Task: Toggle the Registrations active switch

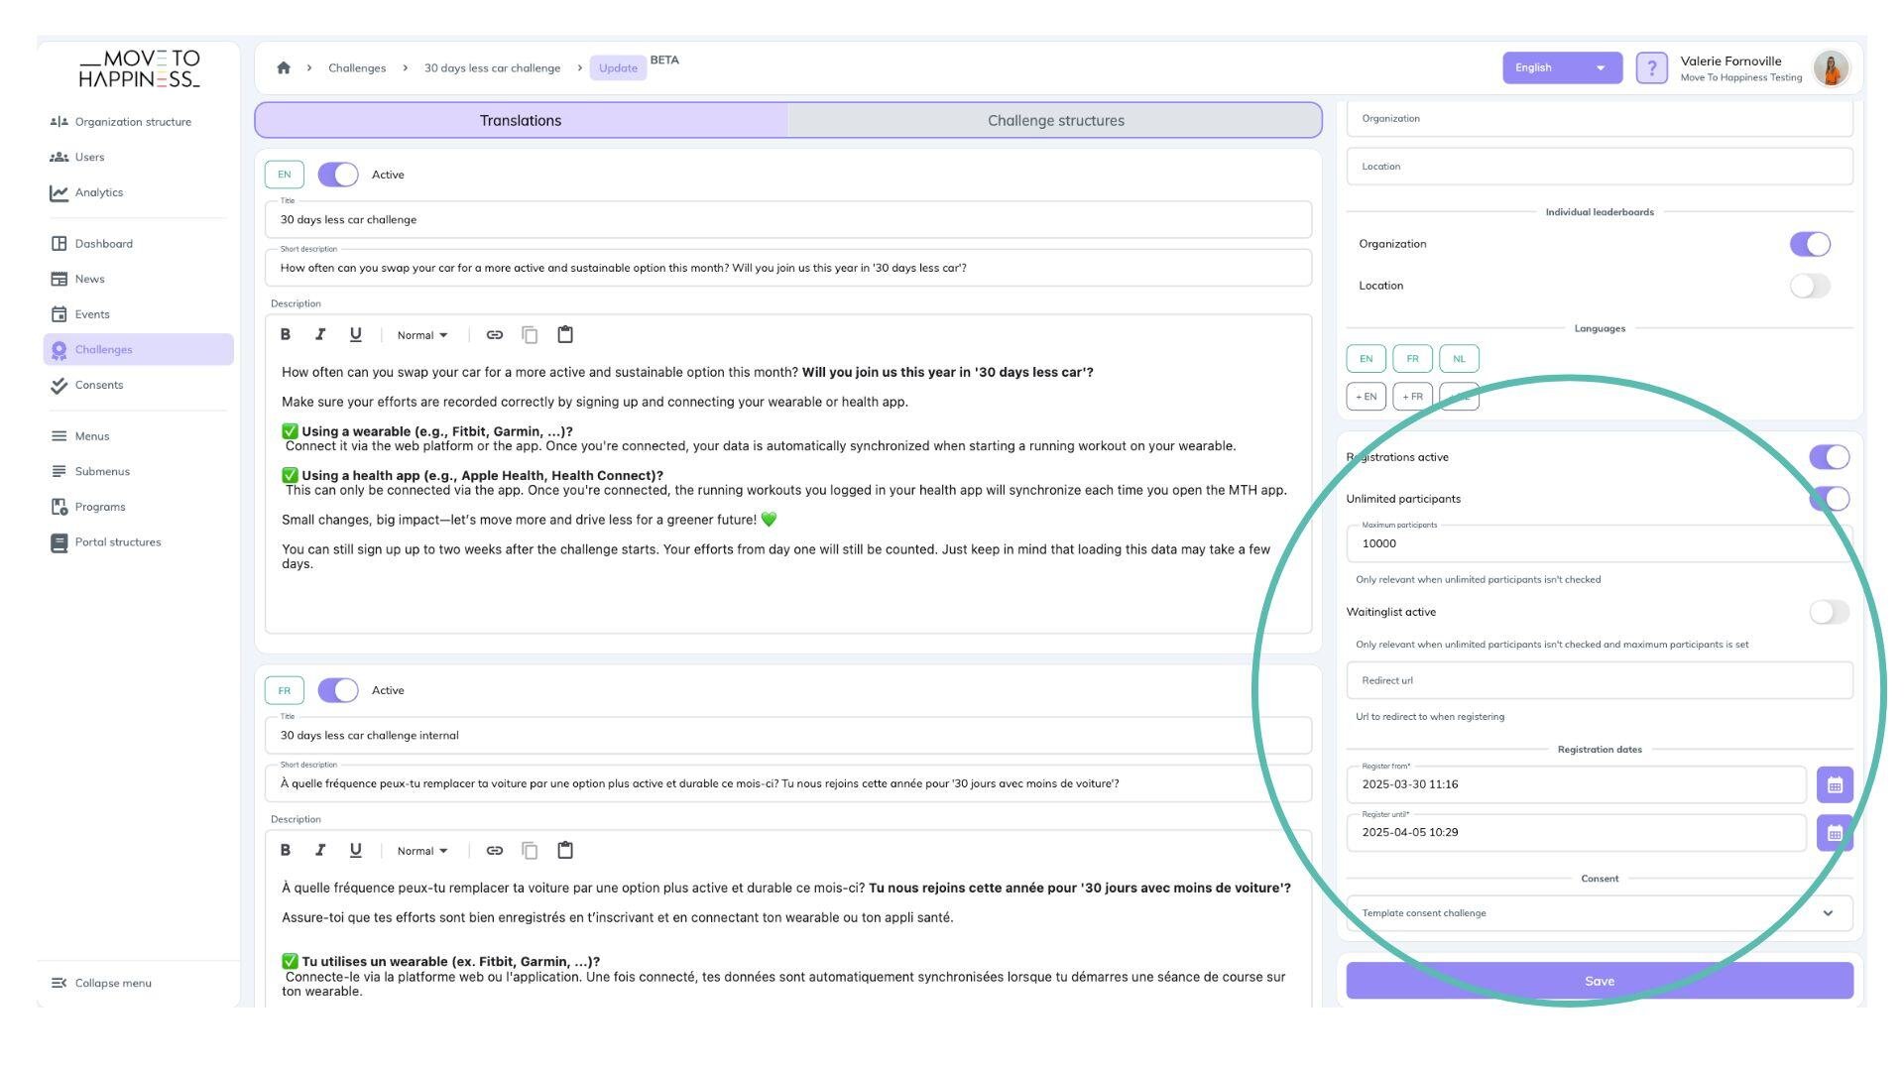Action: (x=1829, y=457)
